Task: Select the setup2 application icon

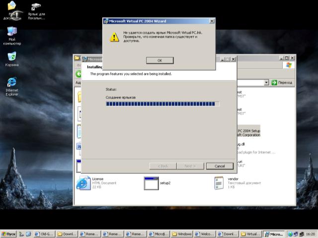Action: 151,183
